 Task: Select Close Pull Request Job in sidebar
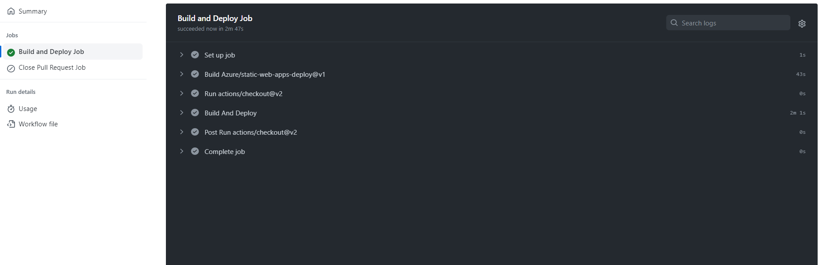click(52, 68)
